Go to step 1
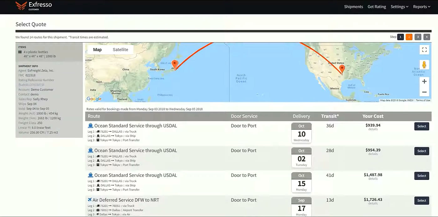 [x=400, y=37]
